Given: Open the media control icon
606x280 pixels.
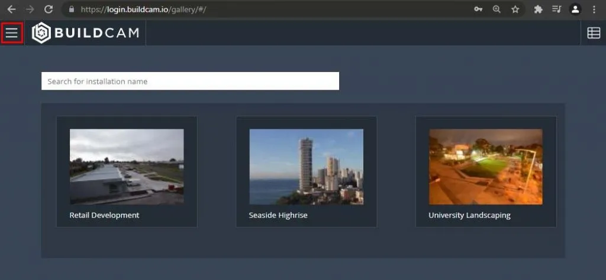Looking at the screenshot, I should (x=556, y=9).
